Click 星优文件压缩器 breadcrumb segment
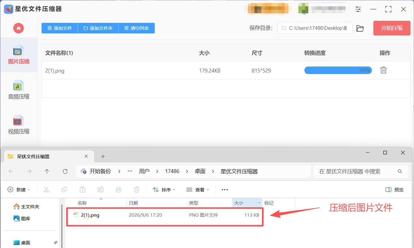The height and width of the screenshot is (248, 414). click(x=239, y=171)
